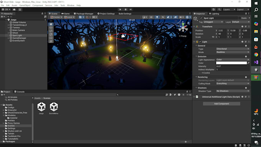Viewport: 261px width, 147px height.
Task: Select the Rect tool in Scene overlay
Action: click(x=51, y=38)
